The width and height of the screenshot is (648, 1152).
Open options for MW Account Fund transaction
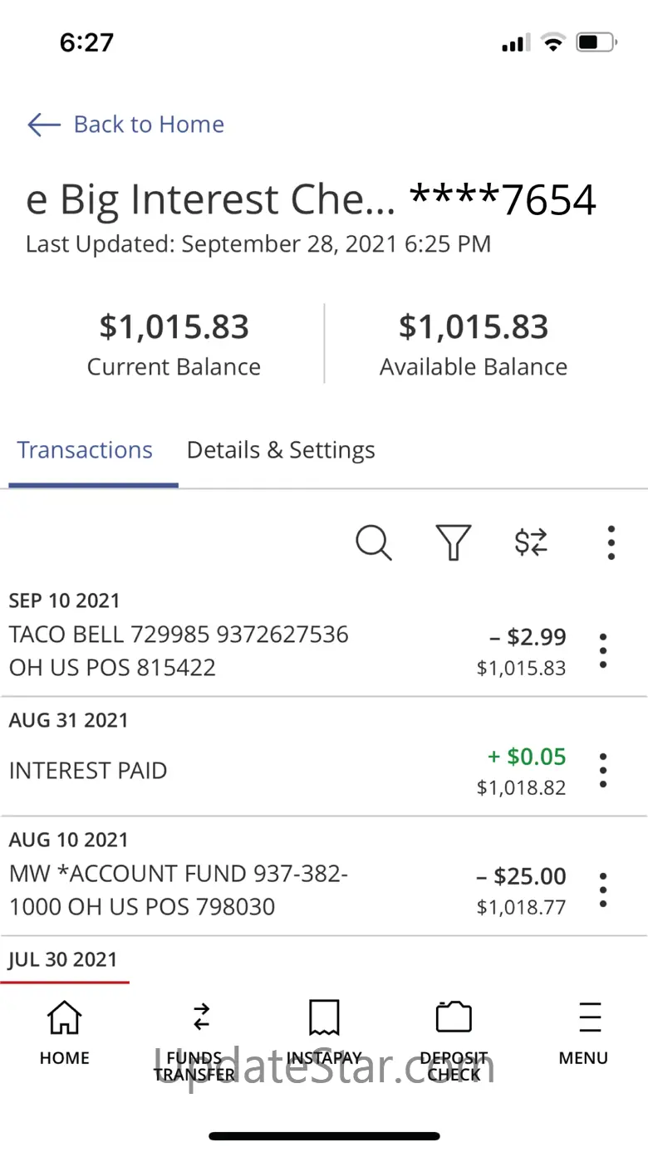[x=603, y=890]
